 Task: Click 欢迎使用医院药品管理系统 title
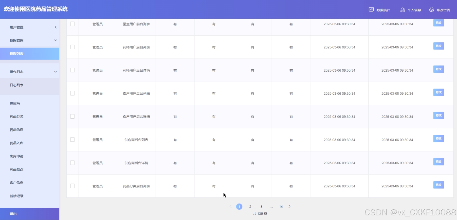point(36,9)
